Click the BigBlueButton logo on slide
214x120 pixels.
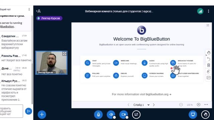click(141, 30)
